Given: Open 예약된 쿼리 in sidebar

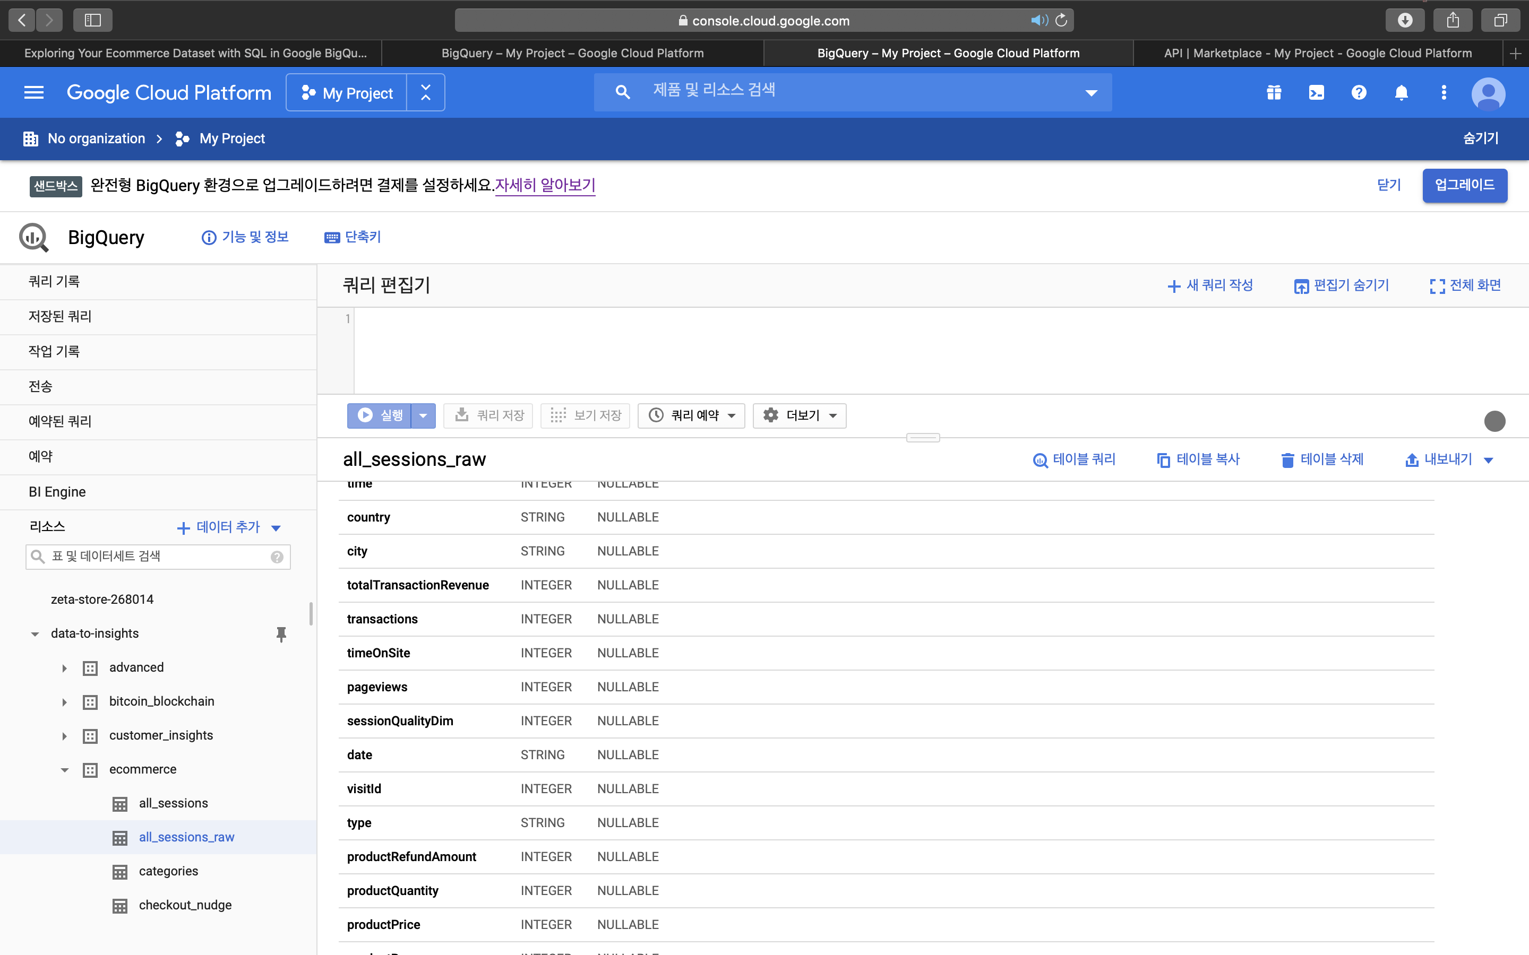Looking at the screenshot, I should [x=158, y=421].
